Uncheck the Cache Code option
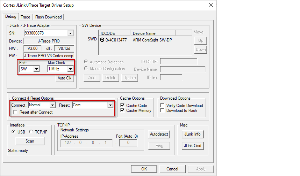300x176 pixels. (123, 106)
